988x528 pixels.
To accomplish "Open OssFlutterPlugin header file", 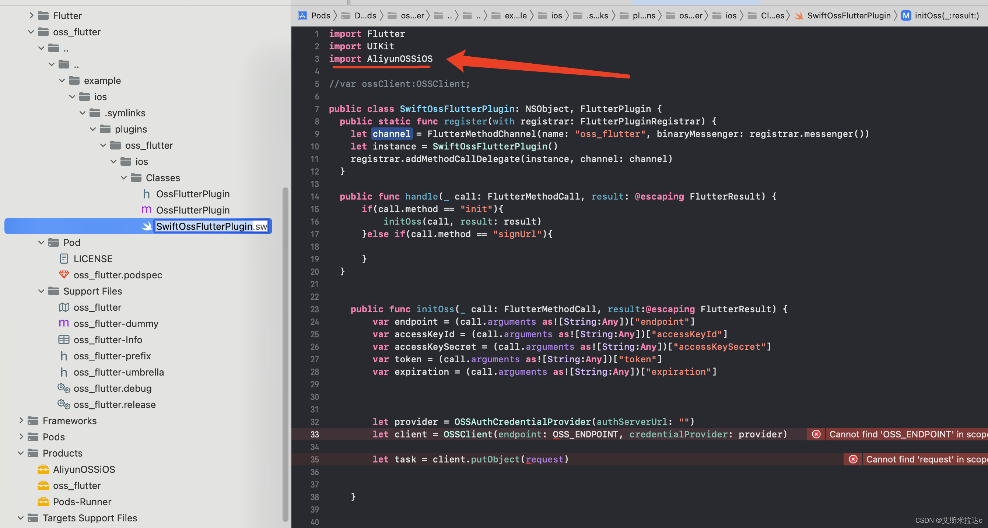I will pos(193,194).
